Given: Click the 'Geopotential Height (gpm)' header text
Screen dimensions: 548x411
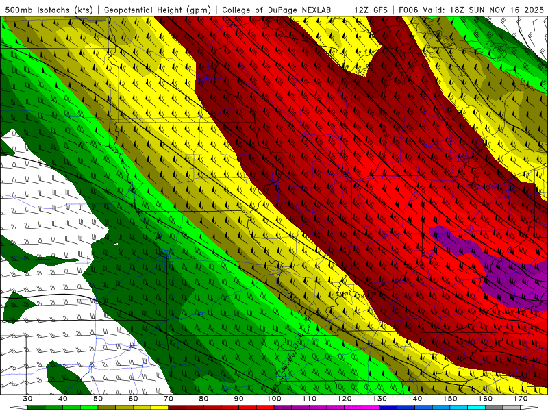Looking at the screenshot, I should [x=158, y=10].
